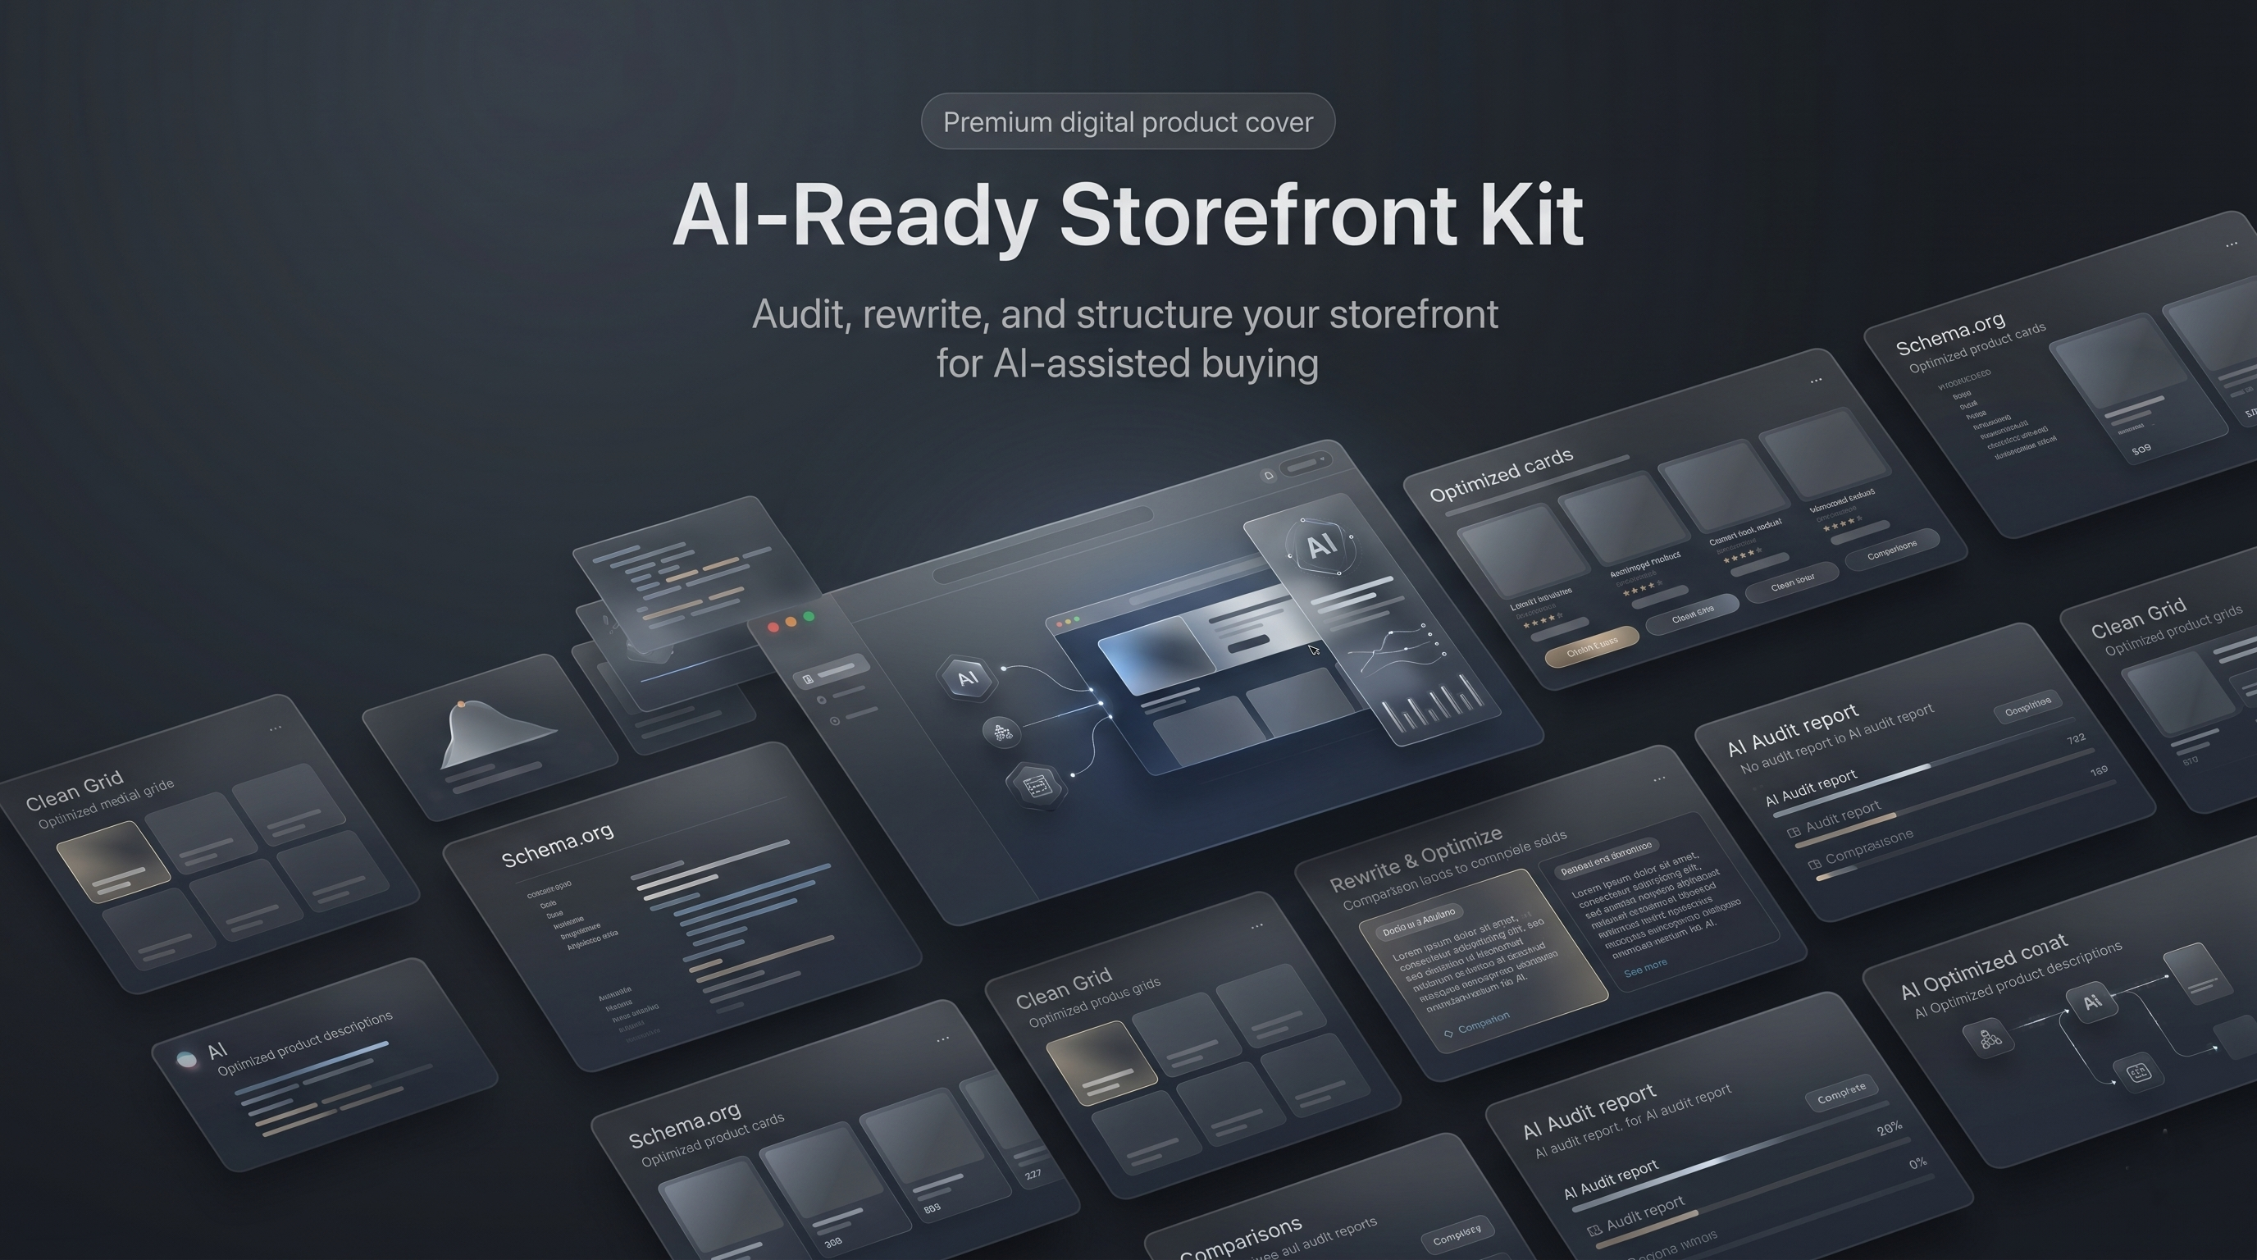Viewport: 2257px width, 1260px height.
Task: Open the overflow menu on the Optimized cards panel
Action: (1817, 381)
